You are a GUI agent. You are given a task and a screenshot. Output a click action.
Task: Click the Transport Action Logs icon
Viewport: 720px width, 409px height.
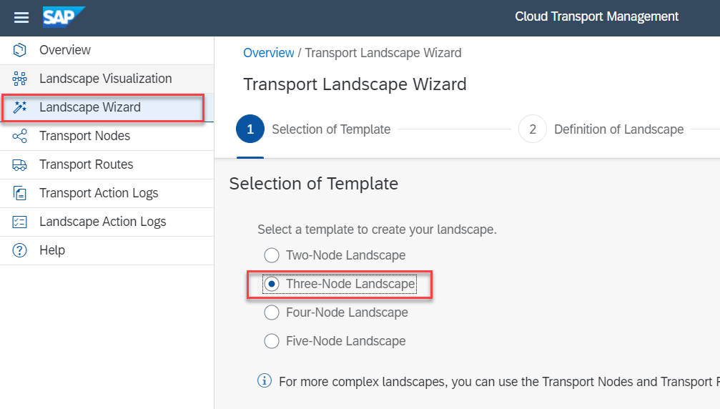pos(20,193)
